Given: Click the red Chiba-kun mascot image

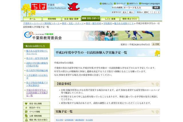Looking at the screenshot, I should pos(74,7).
